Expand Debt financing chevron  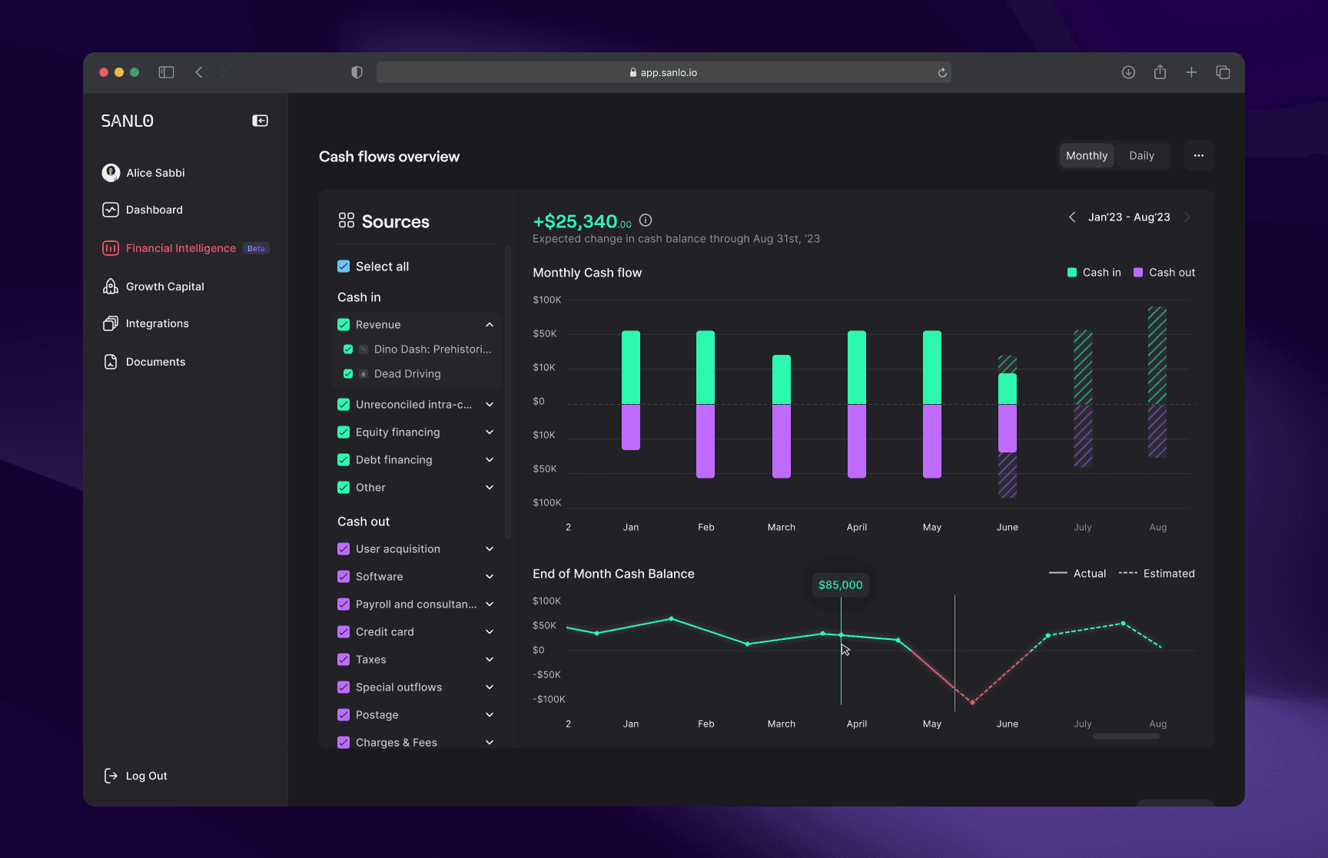coord(490,460)
